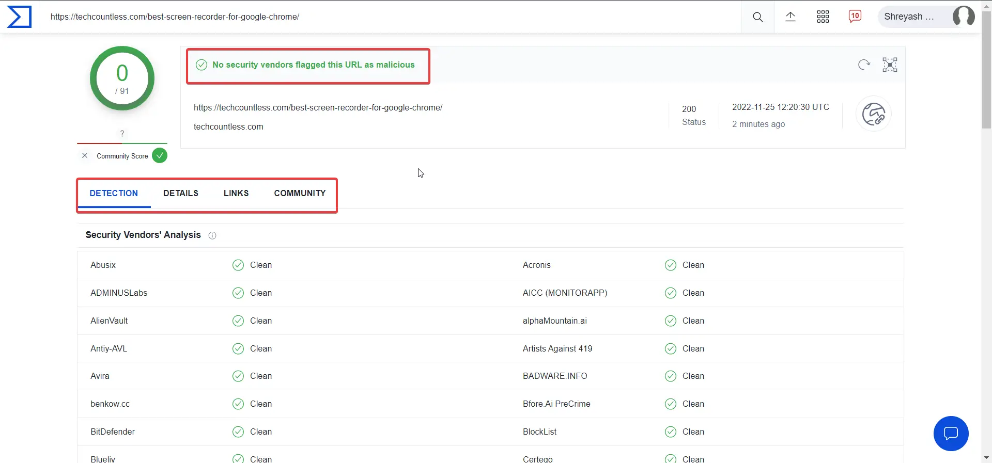Click the AICC (MONITORAPP) vendor name
Viewport: 992px width, 463px height.
click(565, 293)
